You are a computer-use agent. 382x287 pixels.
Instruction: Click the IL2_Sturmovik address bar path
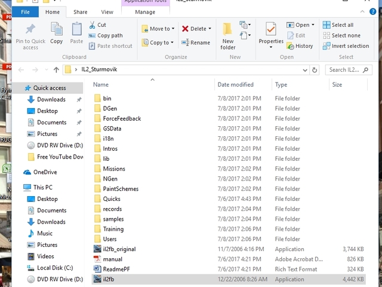(x=99, y=69)
